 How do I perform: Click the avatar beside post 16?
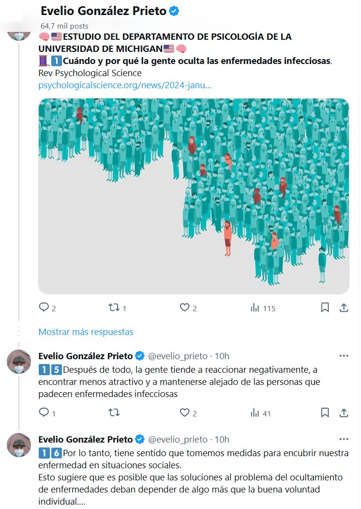point(19,445)
